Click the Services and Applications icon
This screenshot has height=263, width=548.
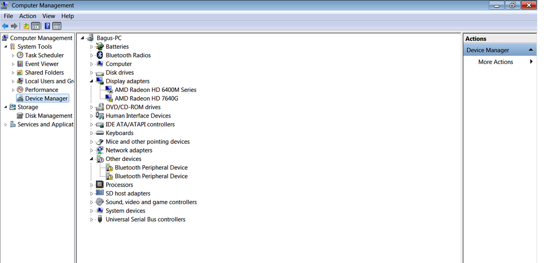pyautogui.click(x=12, y=124)
